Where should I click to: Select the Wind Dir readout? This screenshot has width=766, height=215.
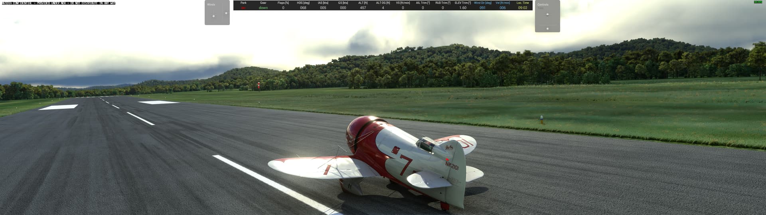pyautogui.click(x=483, y=8)
